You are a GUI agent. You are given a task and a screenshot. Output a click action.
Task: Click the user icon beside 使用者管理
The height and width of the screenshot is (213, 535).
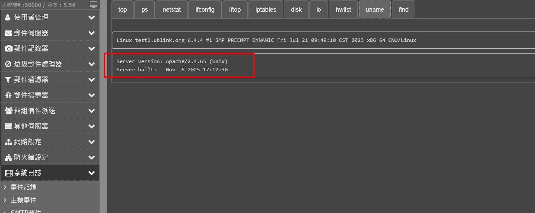pos(8,18)
